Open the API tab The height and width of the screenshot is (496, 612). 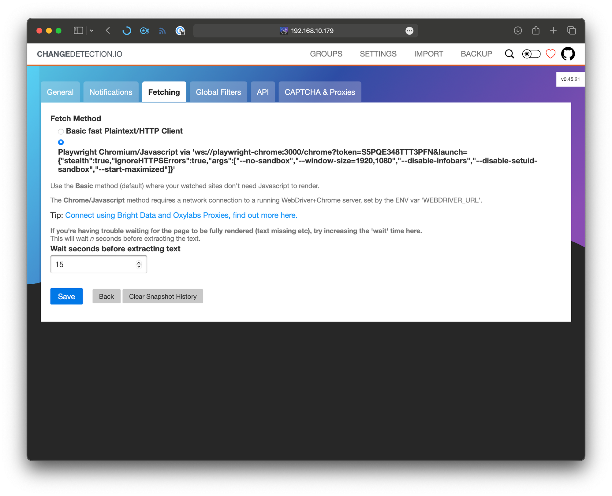point(263,92)
